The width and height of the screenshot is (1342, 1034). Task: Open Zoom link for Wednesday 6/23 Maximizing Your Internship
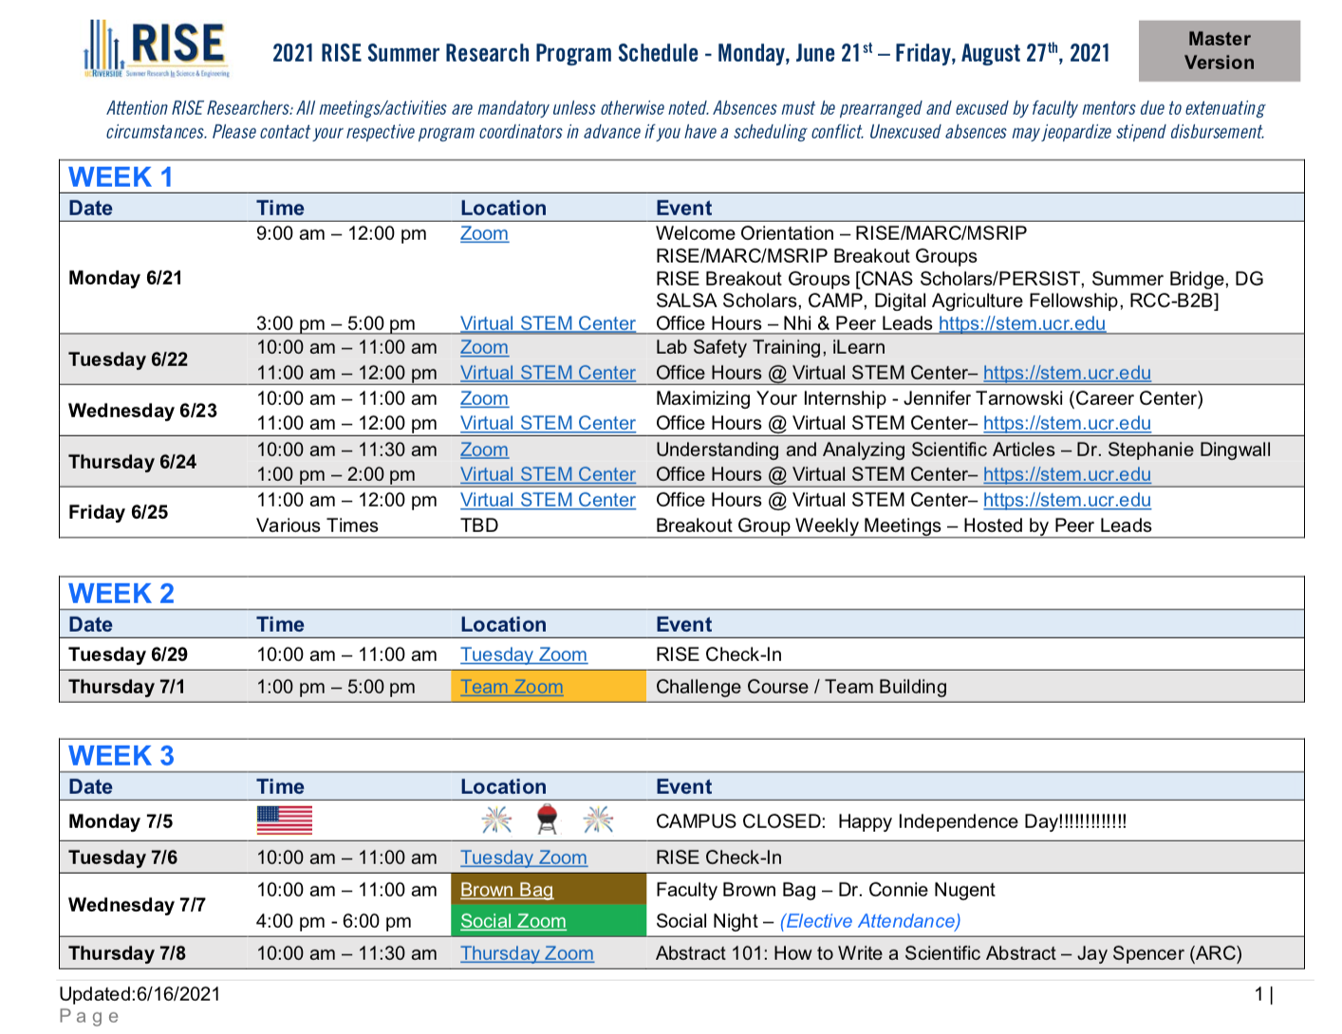484,398
